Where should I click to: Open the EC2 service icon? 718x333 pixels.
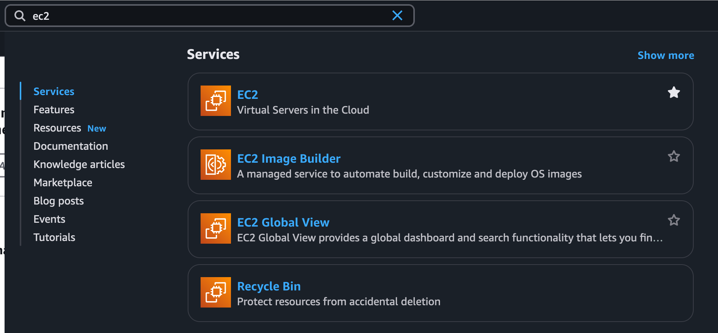click(216, 101)
